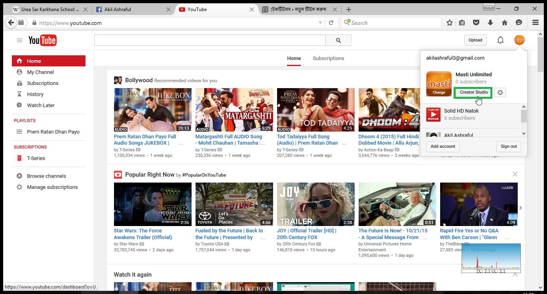Open the #PopularOnYouTube channel link
The image size is (547, 294).
pos(204,175)
